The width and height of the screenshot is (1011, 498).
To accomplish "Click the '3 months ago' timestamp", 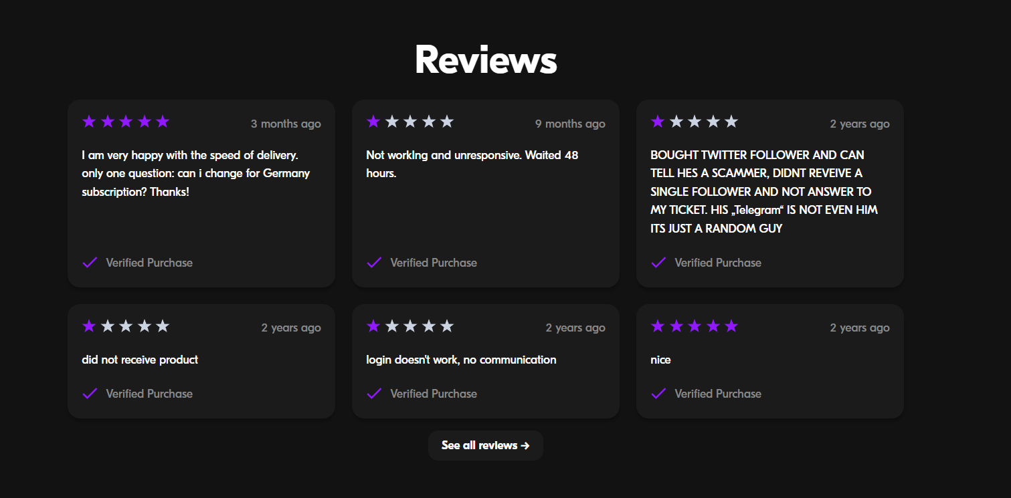I will pyautogui.click(x=286, y=124).
